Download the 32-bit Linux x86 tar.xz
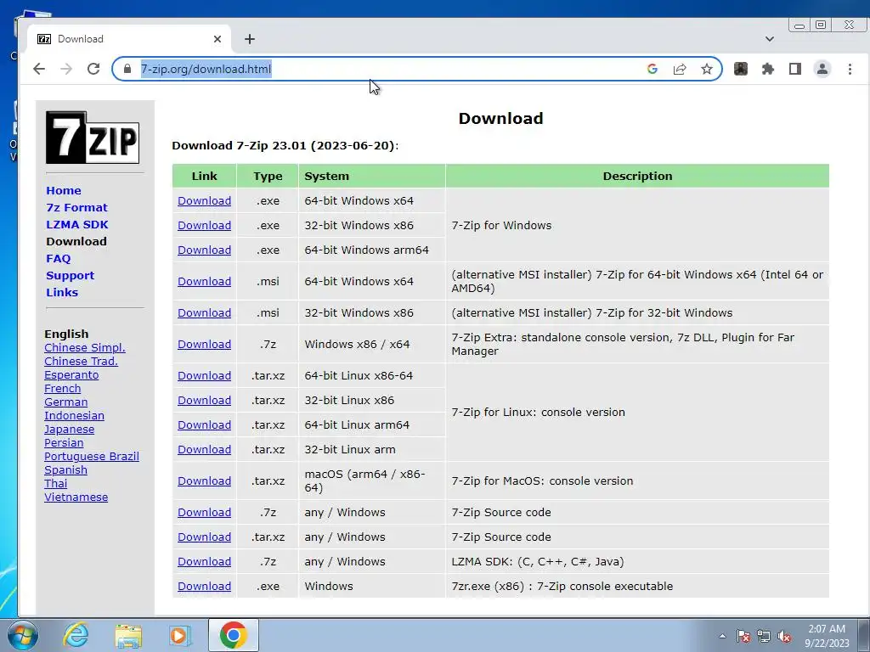Viewport: 870px width, 652px height. (204, 401)
